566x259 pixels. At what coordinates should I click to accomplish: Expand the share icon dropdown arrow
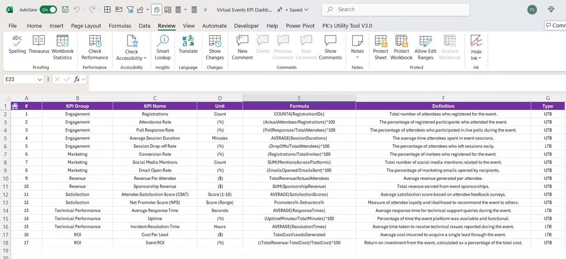tap(147, 9)
